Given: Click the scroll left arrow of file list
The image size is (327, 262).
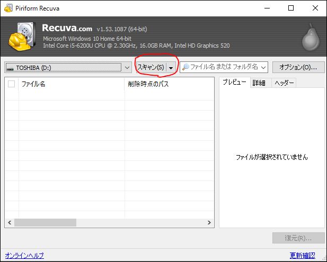Looking at the screenshot, I should tap(10, 223).
